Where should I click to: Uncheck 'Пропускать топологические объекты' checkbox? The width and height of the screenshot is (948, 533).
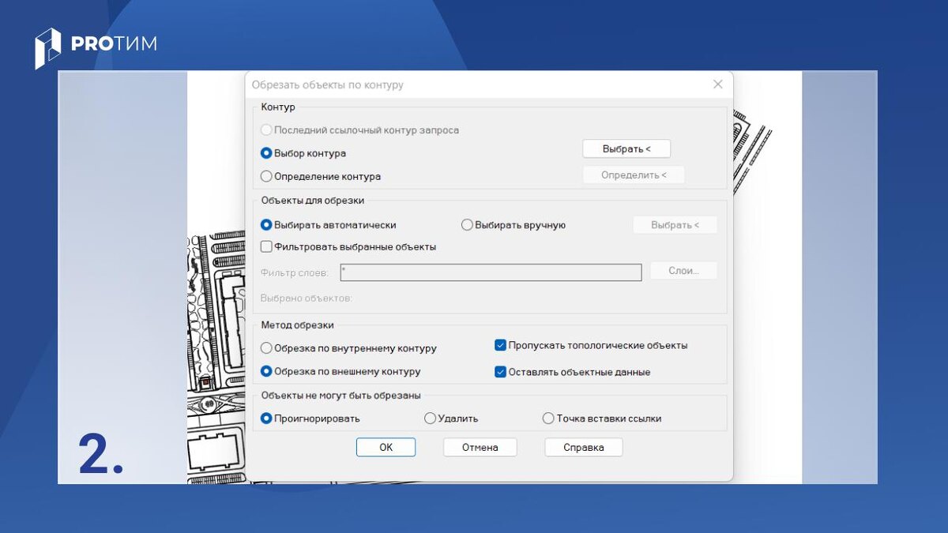click(x=500, y=345)
